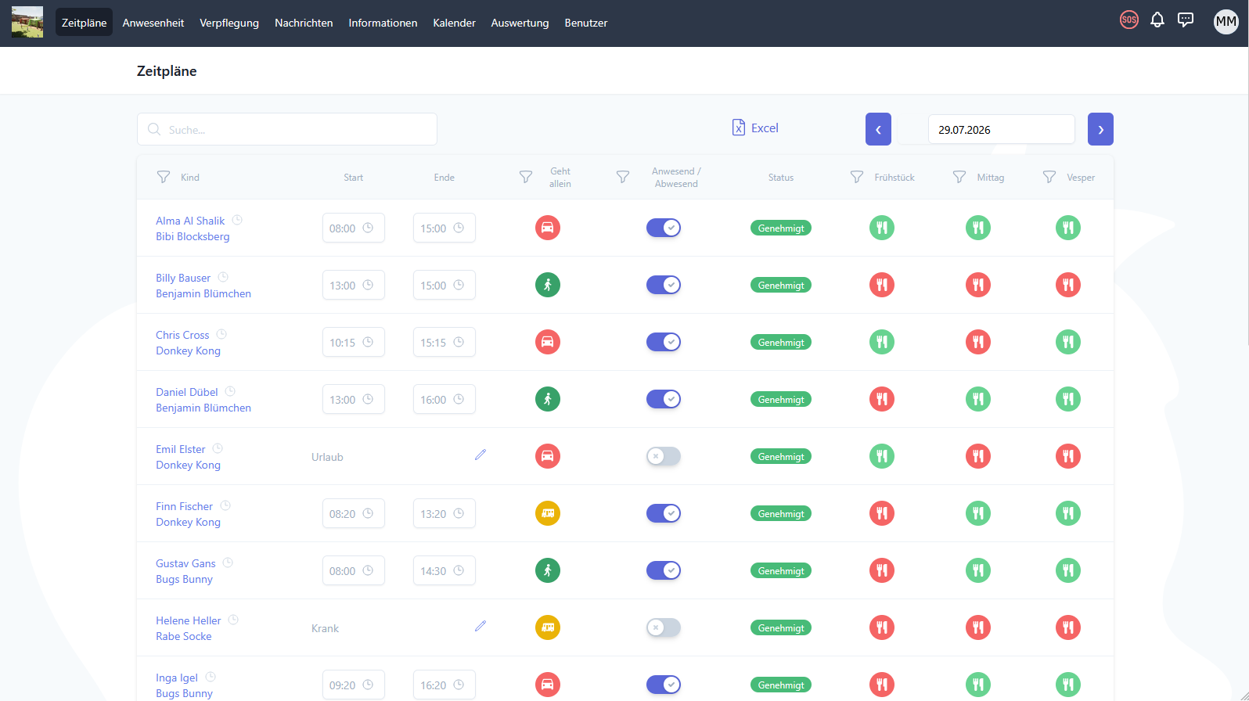Viewport: 1249px width, 701px height.
Task: Enable attendance switch for Helene Heller
Action: (x=664, y=627)
